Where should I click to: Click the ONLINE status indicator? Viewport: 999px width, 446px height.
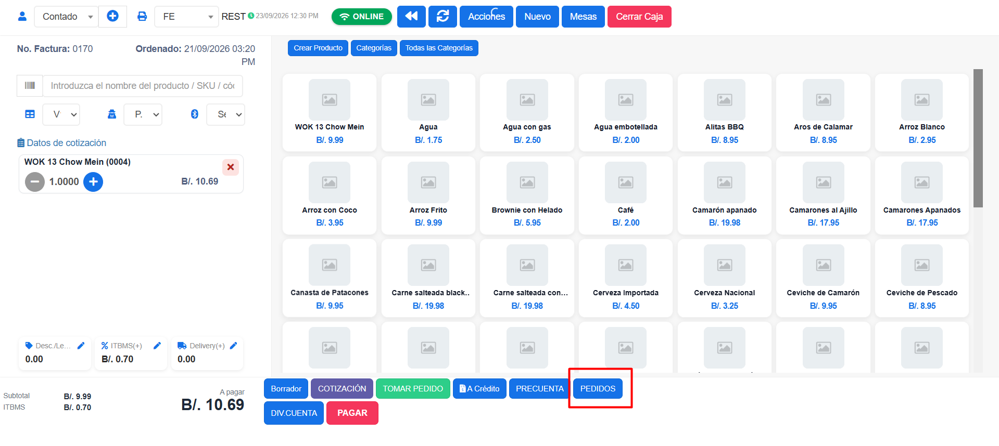coord(362,17)
